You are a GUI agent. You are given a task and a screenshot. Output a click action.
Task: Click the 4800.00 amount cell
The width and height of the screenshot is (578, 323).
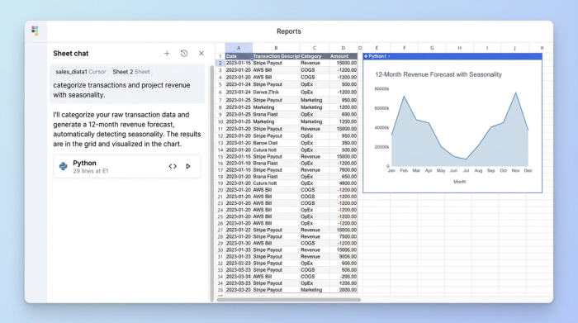pyautogui.click(x=343, y=183)
